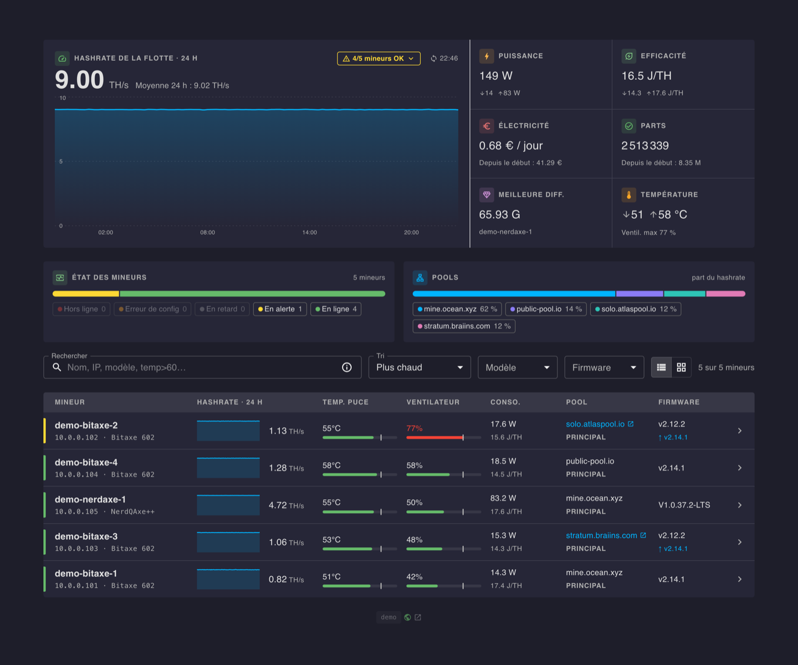Click the État des mineurs panel icon

tap(60, 278)
